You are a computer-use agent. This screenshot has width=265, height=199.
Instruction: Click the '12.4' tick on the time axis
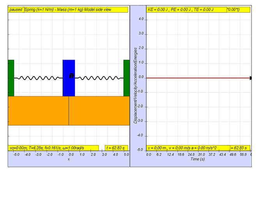tap(170, 155)
